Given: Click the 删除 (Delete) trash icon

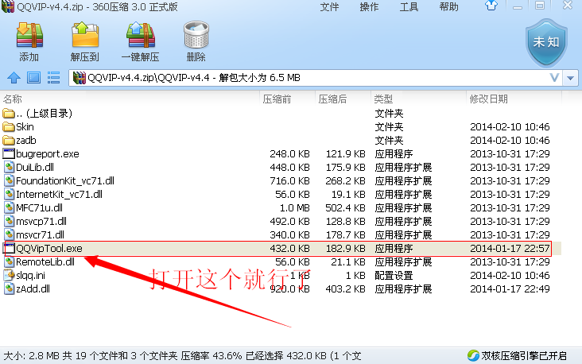Looking at the screenshot, I should [x=196, y=36].
